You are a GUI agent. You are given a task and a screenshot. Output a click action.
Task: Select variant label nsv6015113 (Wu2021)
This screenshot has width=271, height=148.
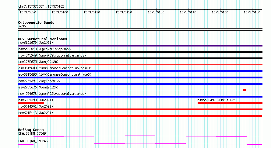[x=36, y=113]
